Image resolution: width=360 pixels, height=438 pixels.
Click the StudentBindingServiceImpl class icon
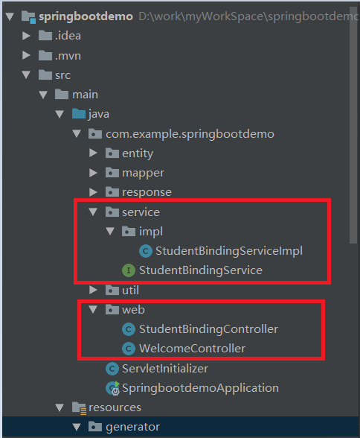[146, 251]
